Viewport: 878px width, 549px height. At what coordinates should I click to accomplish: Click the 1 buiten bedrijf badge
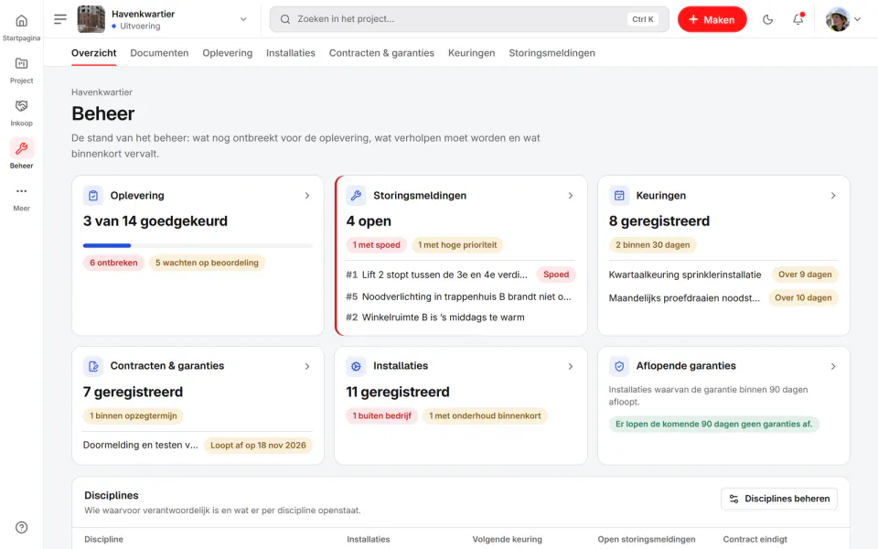point(382,415)
